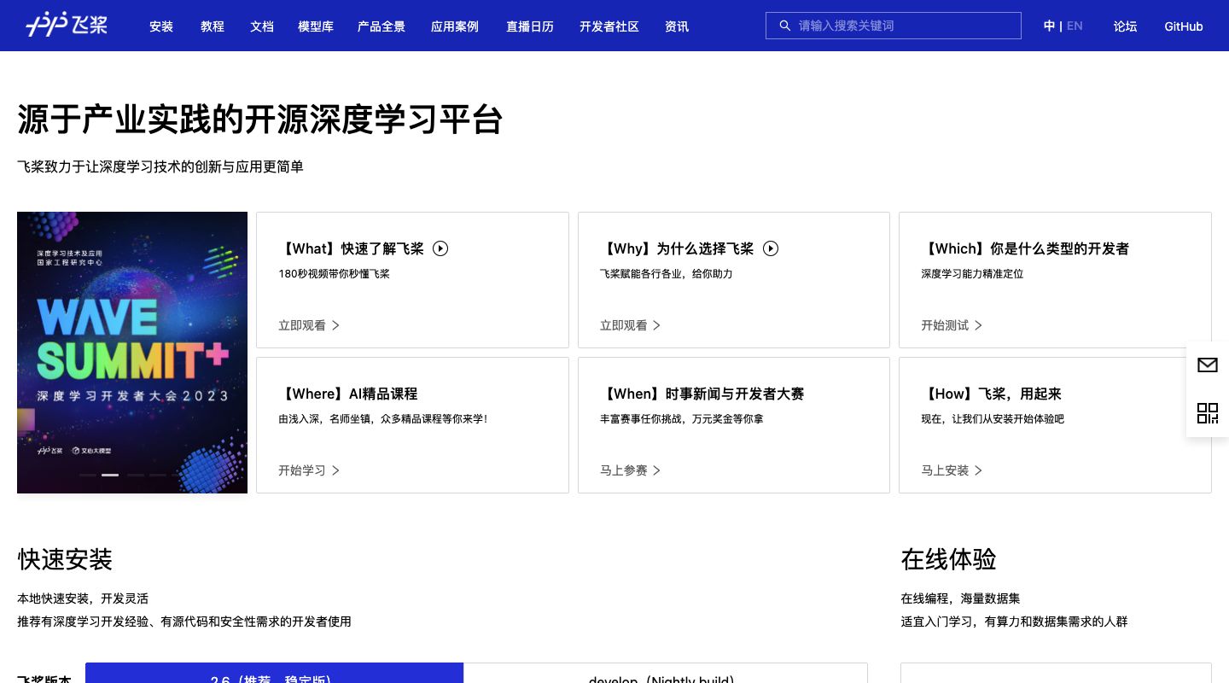
Task: Click 开始测试 in the Which card
Action: pyautogui.click(x=945, y=325)
